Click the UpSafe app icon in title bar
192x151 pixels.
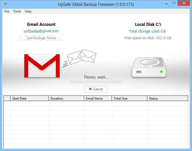[x=5, y=4]
